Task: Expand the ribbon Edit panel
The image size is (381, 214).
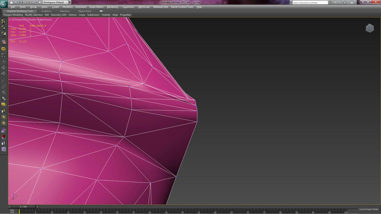Action: coord(47,15)
